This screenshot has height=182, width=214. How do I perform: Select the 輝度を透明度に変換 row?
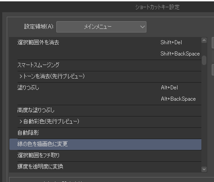point(105,167)
